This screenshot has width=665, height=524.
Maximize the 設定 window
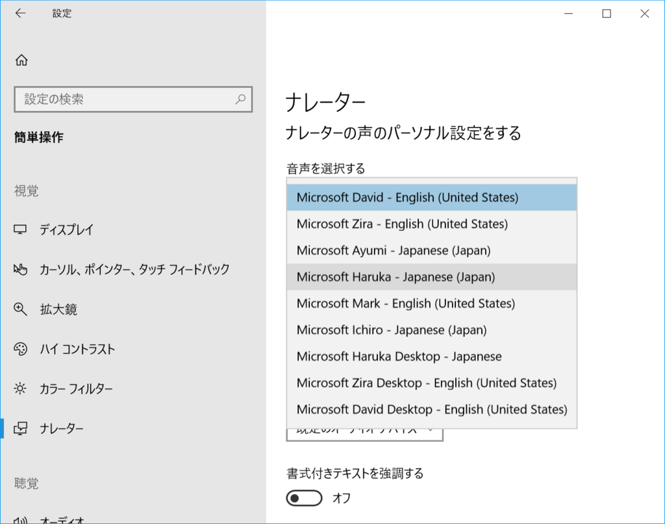(x=607, y=14)
